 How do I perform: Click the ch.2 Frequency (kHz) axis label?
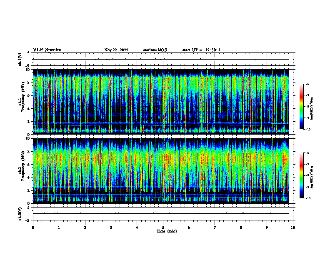click(22, 166)
